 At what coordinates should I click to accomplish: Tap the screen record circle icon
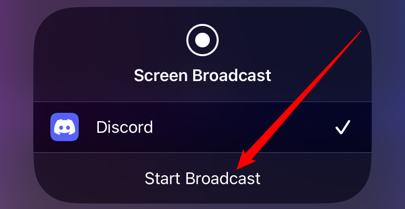(x=202, y=40)
